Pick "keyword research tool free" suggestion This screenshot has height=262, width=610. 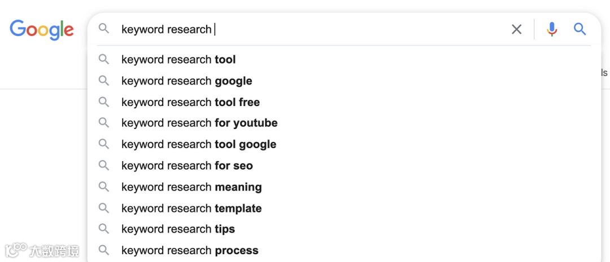pyautogui.click(x=190, y=103)
